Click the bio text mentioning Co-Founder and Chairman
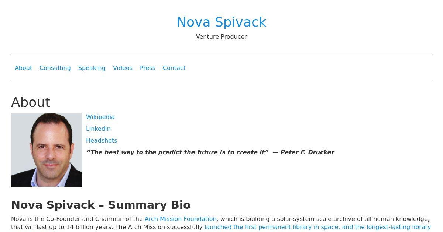Viewport: 443px width, 232px height. click(x=77, y=219)
